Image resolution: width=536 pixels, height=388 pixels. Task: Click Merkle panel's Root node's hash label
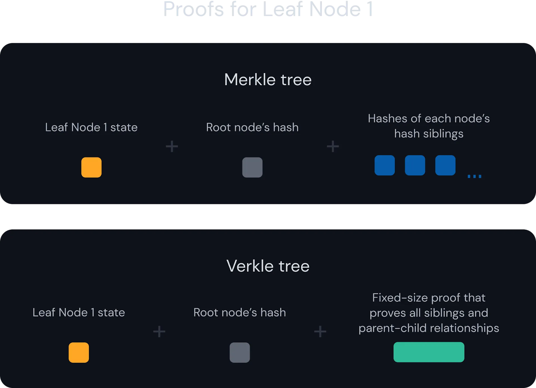(252, 127)
